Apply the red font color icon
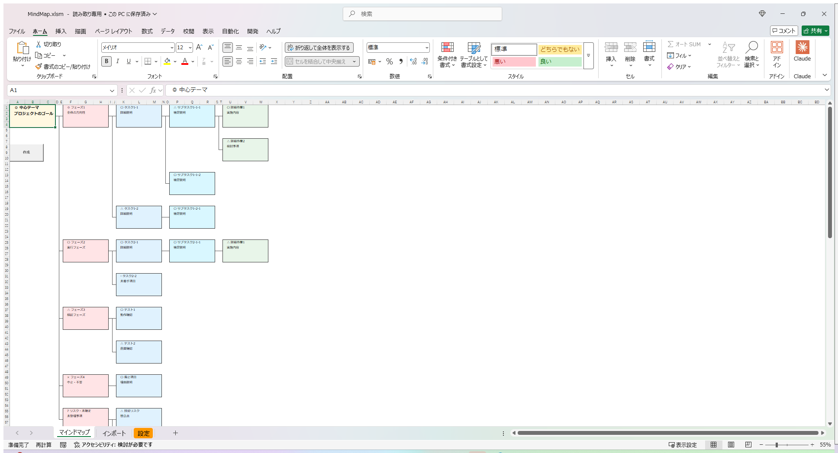 pos(185,61)
